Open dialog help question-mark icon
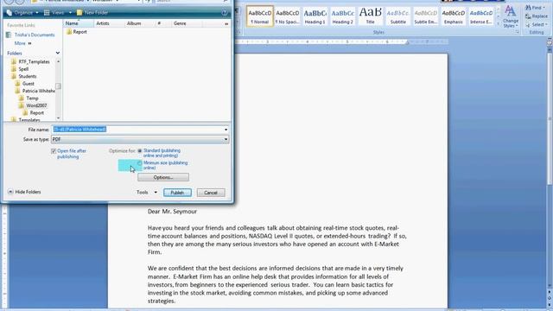This screenshot has height=311, width=553. 225,13
